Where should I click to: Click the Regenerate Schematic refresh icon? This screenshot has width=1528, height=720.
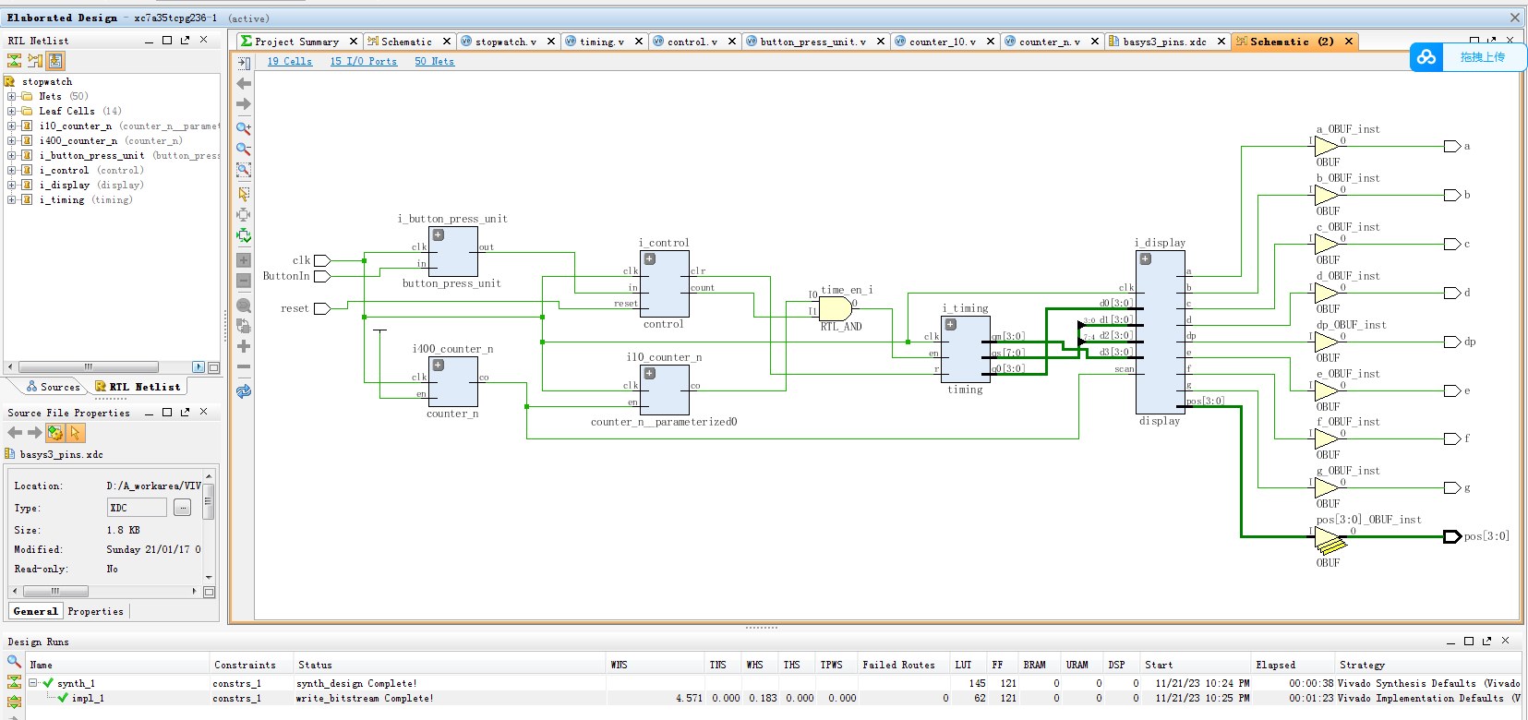pyautogui.click(x=244, y=391)
